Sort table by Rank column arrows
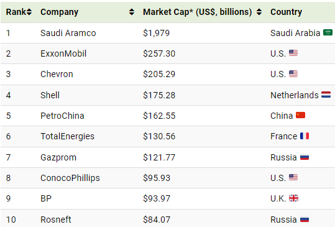335x227 pixels. [29, 12]
